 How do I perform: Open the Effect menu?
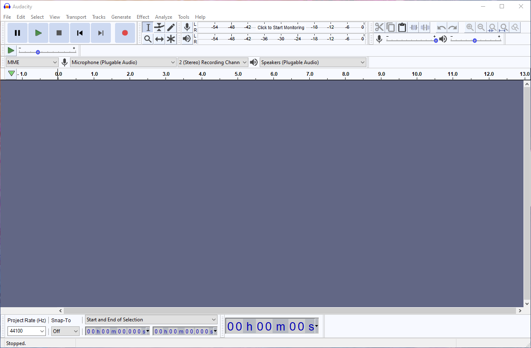(x=143, y=17)
